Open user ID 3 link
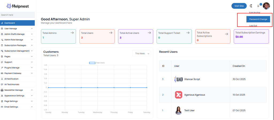This screenshot has height=120, width=274. coord(162,79)
